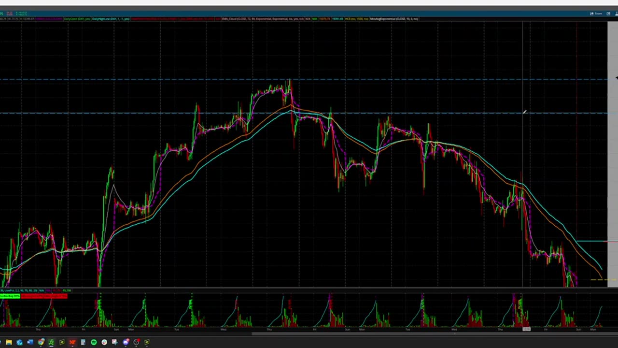This screenshot has height=348, width=618.
Task: Click the detach window icon beside Share
Action: click(608, 14)
